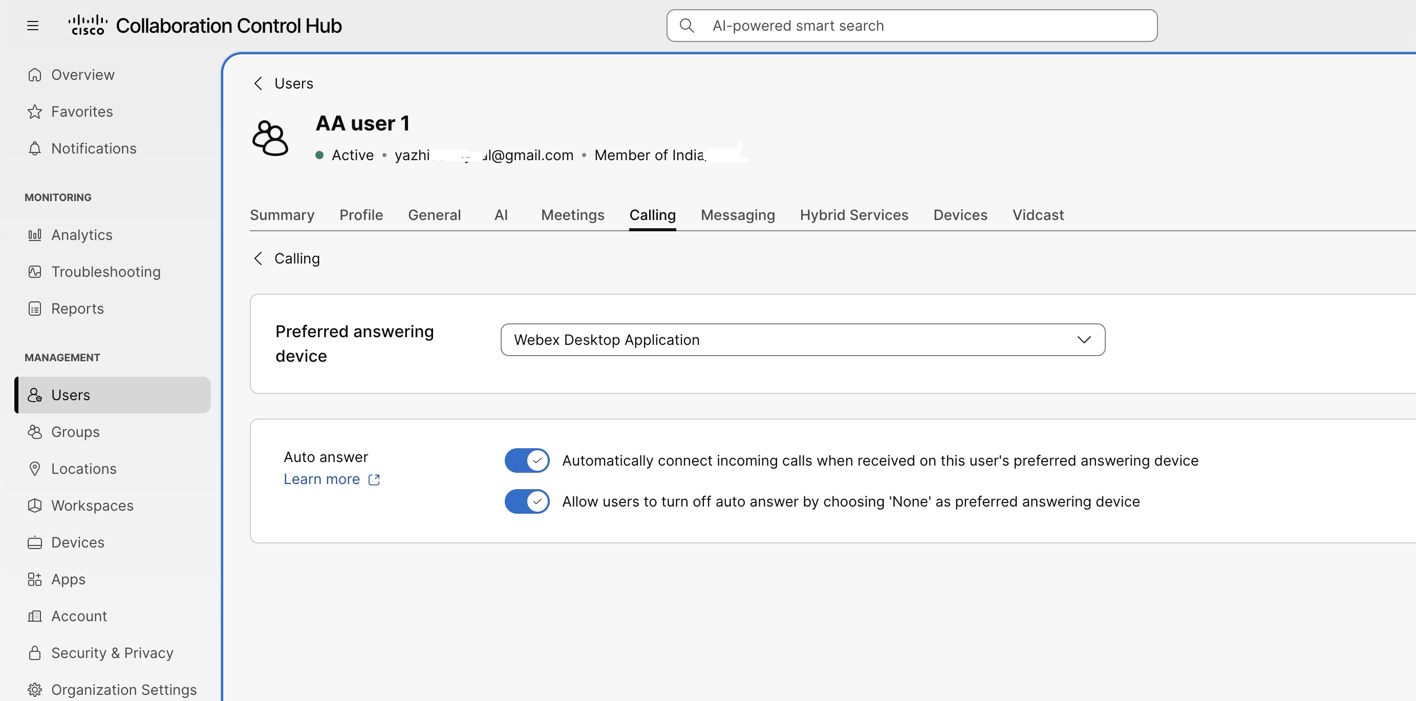1416x701 pixels.
Task: Open Locations via its pin icon
Action: click(35, 469)
